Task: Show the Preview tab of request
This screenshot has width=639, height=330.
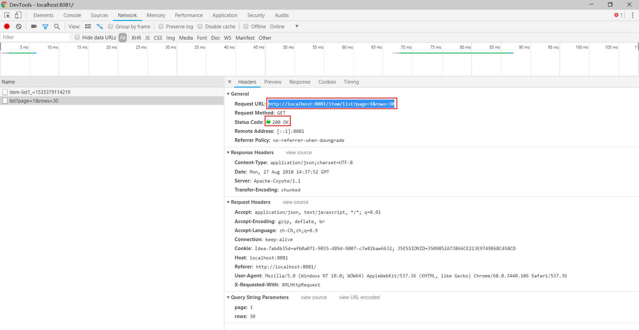Action: click(x=273, y=82)
